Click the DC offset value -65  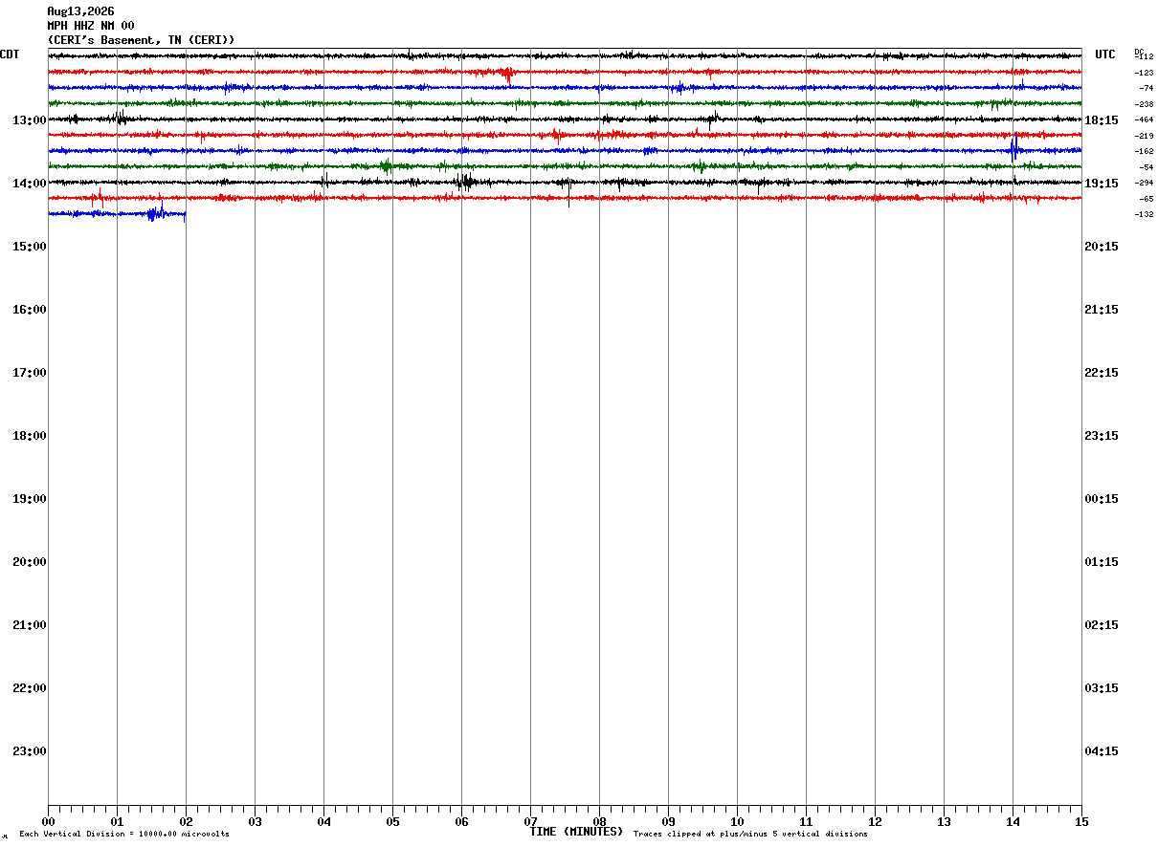[1146, 199]
